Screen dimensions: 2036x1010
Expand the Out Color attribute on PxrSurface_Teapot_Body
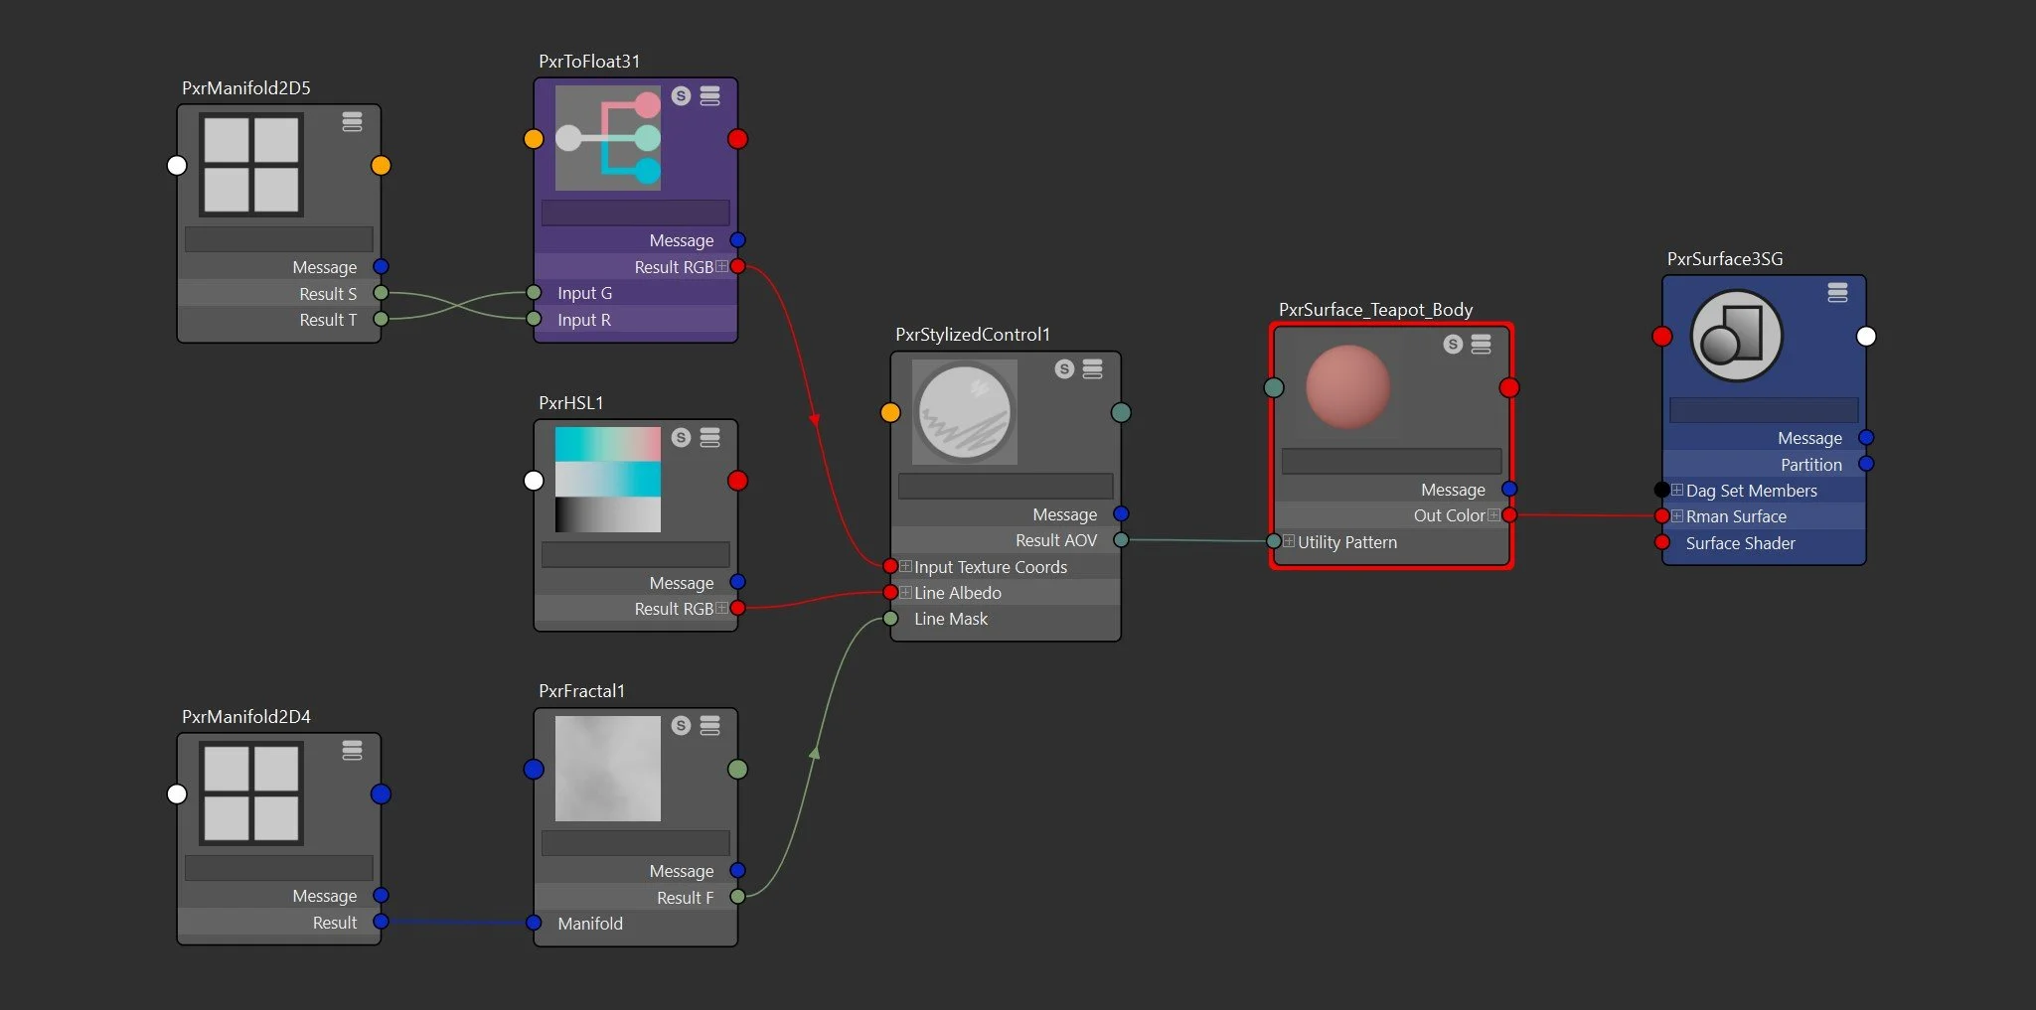tap(1494, 514)
